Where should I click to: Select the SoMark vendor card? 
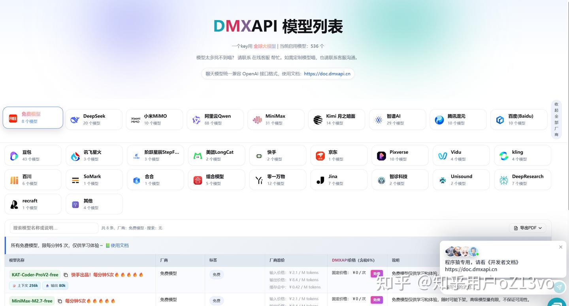pos(94,180)
